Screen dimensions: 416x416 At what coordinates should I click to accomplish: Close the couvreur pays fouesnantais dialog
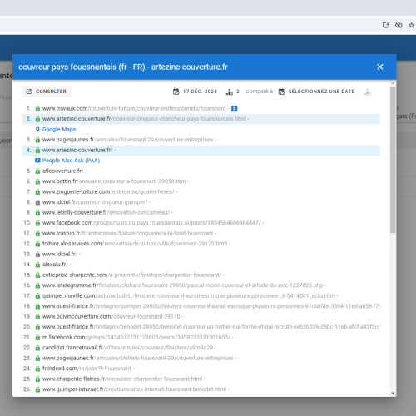380,67
